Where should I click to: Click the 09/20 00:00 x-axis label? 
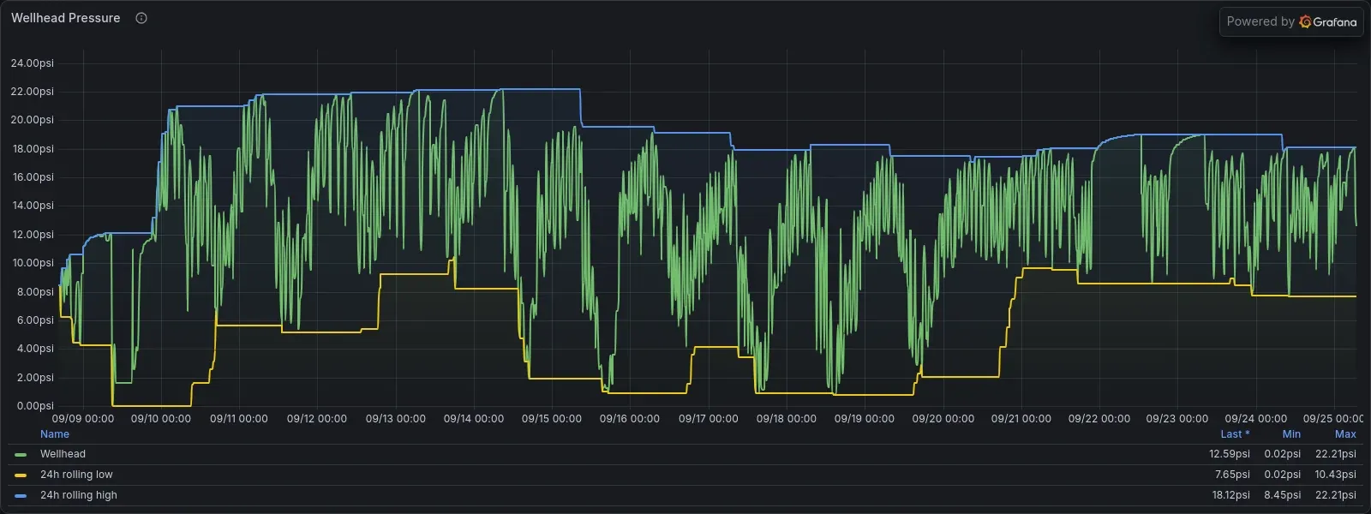943,419
